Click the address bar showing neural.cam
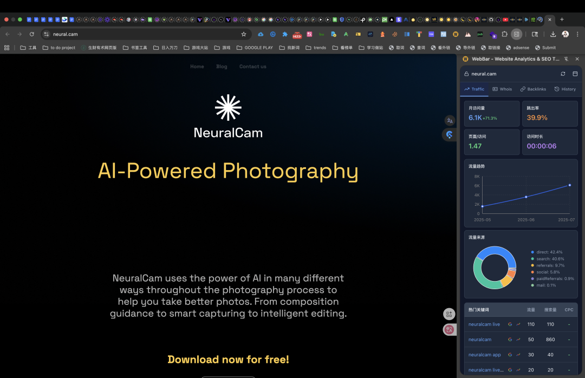The height and width of the screenshot is (378, 585). [x=146, y=34]
